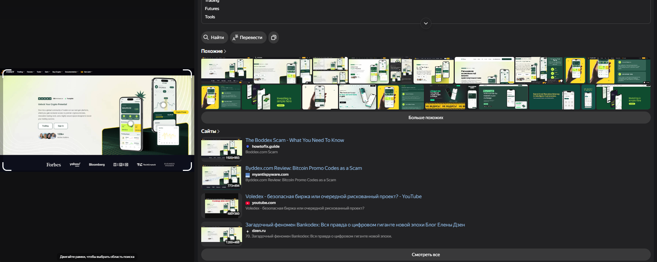Click Больше похожих button
Screen dimensions: 657x262
(x=426, y=118)
